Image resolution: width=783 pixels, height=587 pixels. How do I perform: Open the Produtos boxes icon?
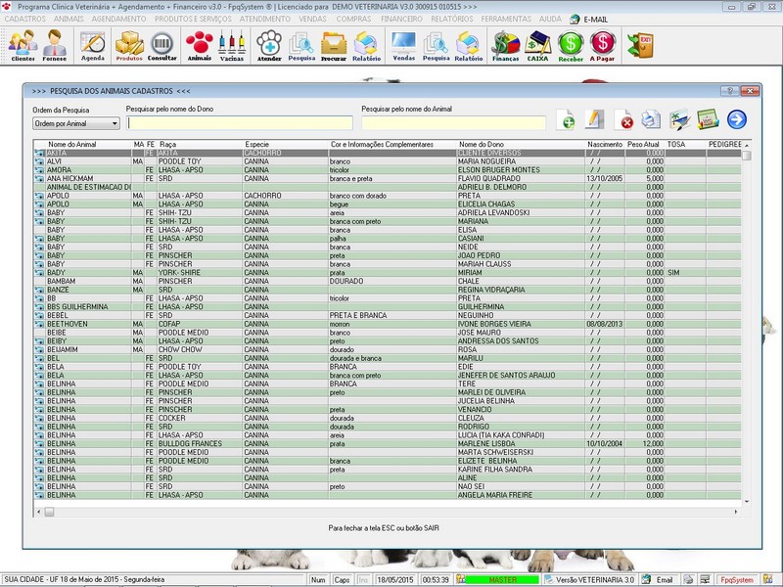129,46
